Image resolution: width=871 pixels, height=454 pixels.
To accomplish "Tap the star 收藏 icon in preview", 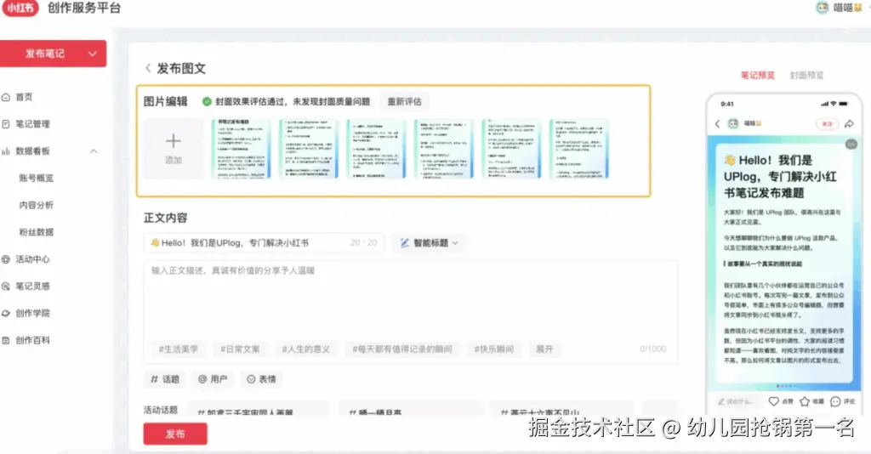I will point(804,400).
